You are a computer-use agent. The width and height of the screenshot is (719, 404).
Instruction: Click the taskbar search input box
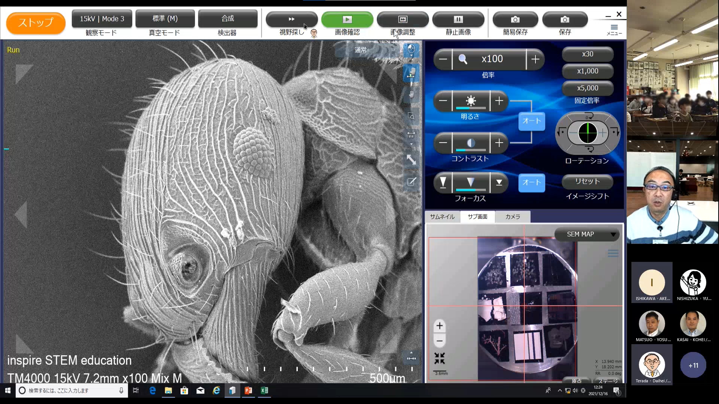pos(72,391)
